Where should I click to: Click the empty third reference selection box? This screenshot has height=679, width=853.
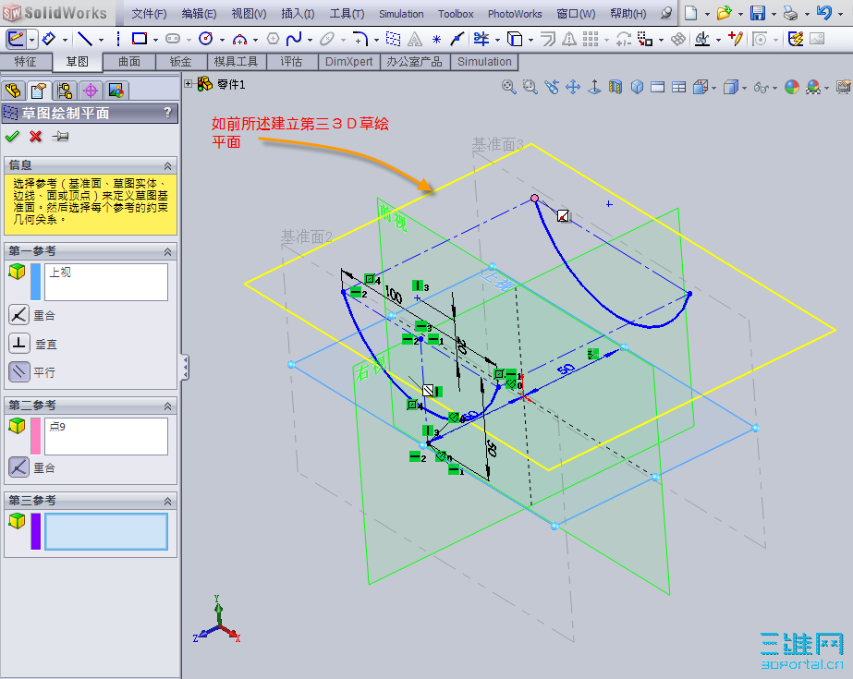pyautogui.click(x=106, y=532)
